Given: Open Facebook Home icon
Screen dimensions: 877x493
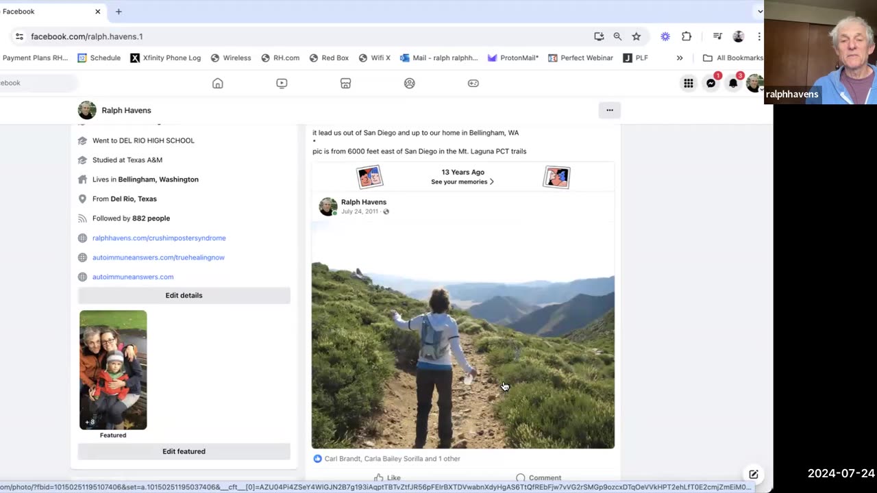Looking at the screenshot, I should (x=218, y=84).
